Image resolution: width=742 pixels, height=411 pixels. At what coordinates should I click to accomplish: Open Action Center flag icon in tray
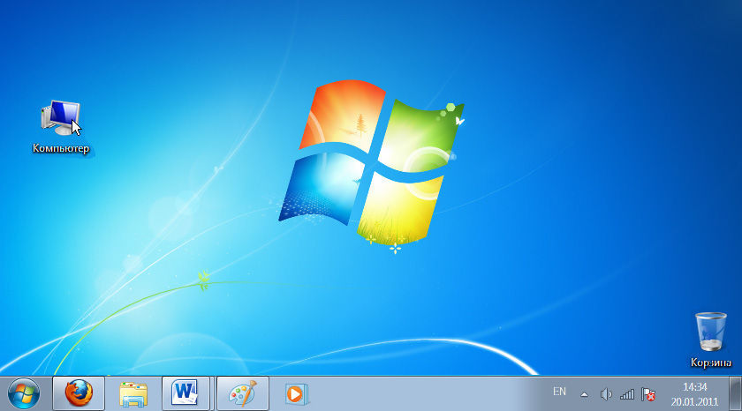(647, 394)
